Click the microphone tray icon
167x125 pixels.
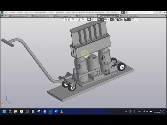(x=134, y=111)
